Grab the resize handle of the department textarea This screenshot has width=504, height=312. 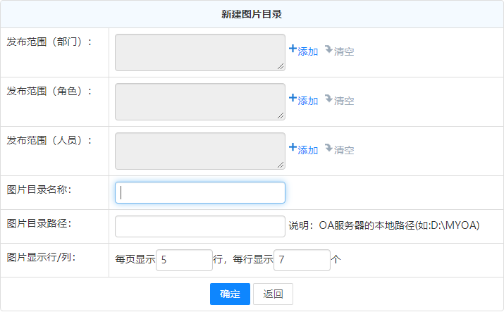click(x=281, y=67)
